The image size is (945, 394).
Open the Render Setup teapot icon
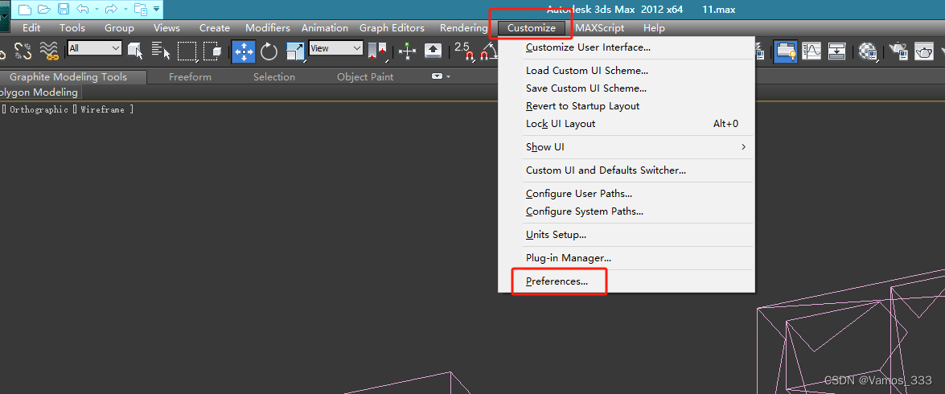(x=899, y=51)
